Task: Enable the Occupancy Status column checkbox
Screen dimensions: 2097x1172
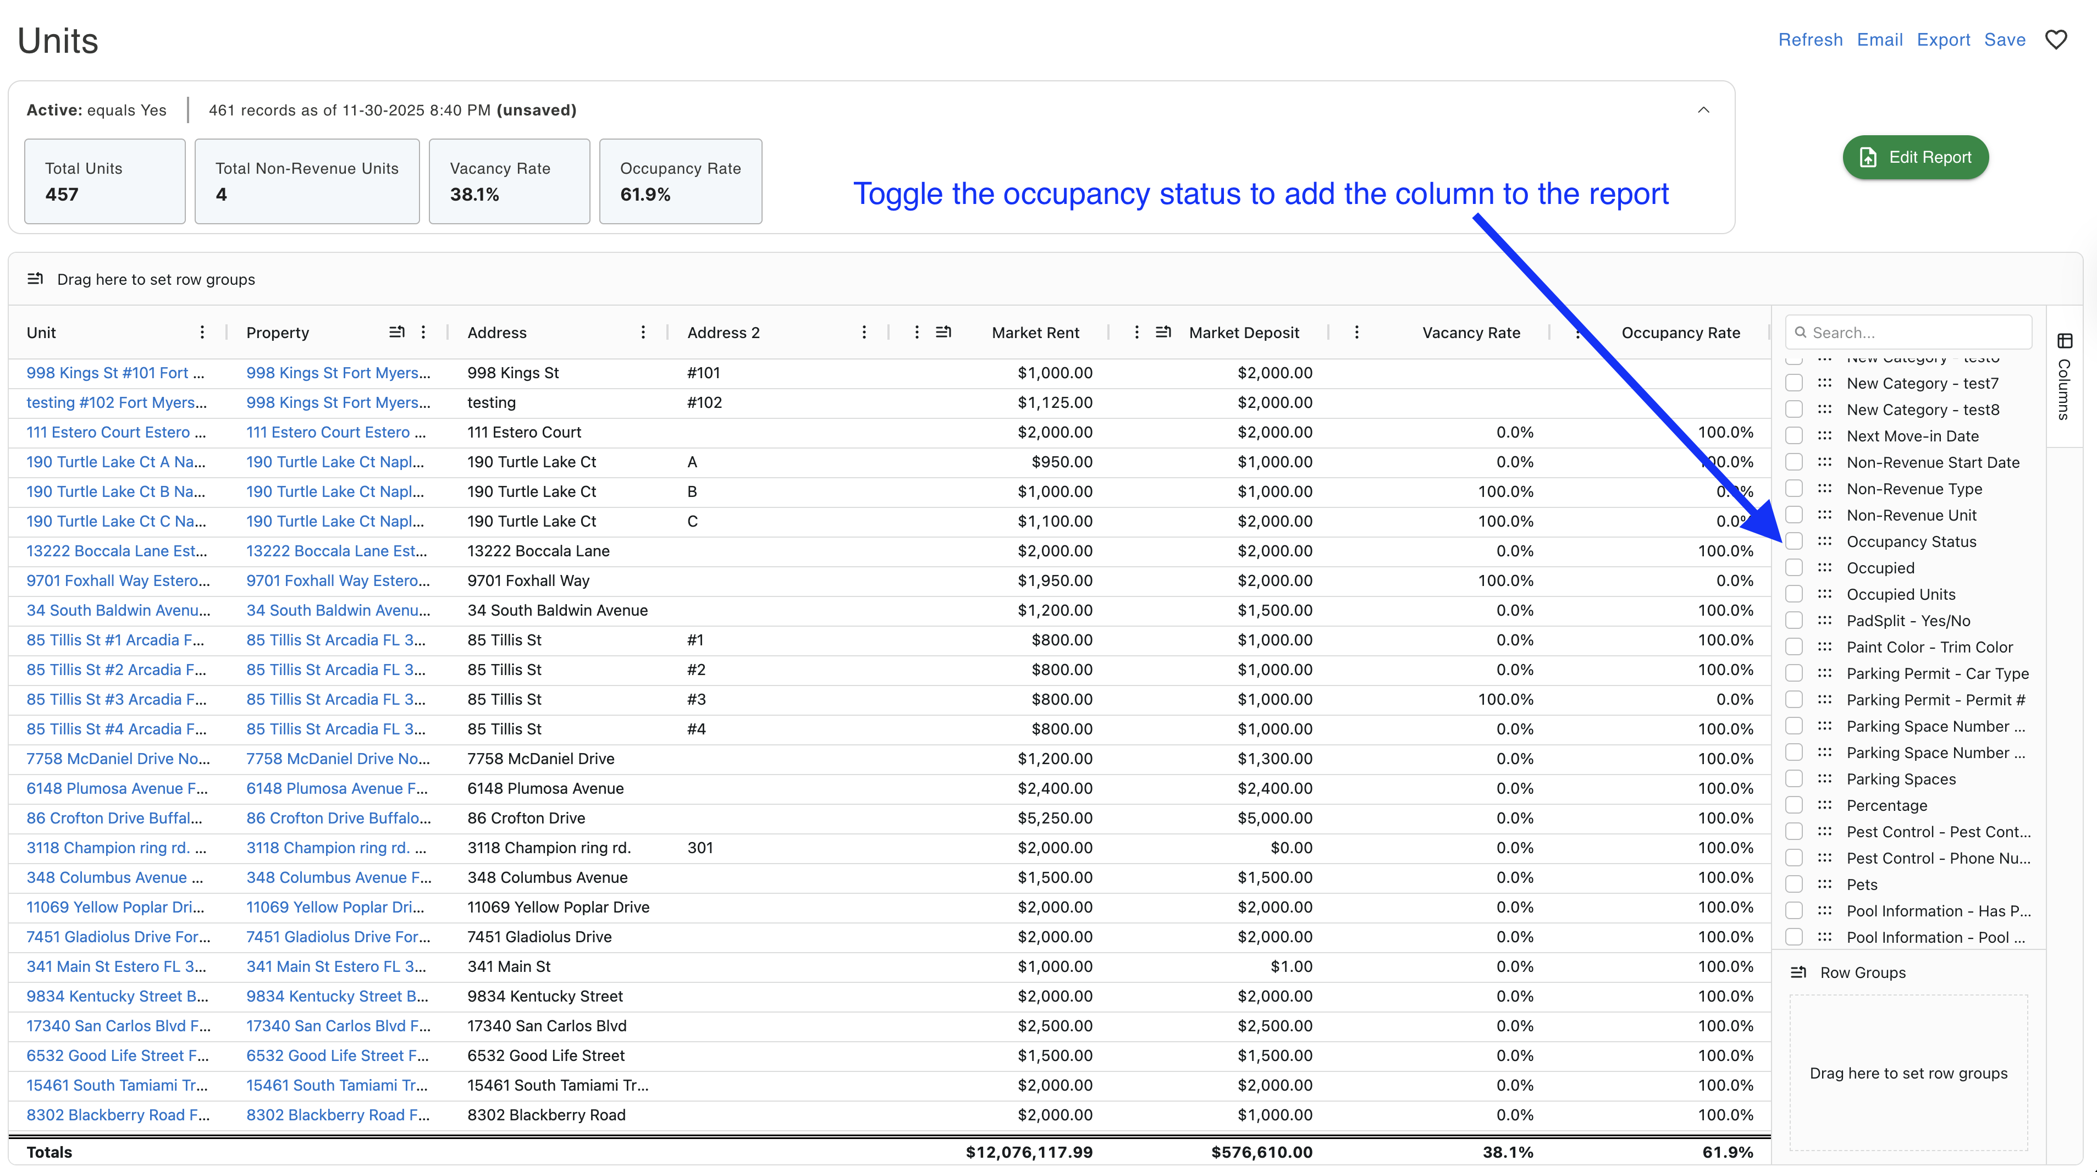Action: point(1794,541)
